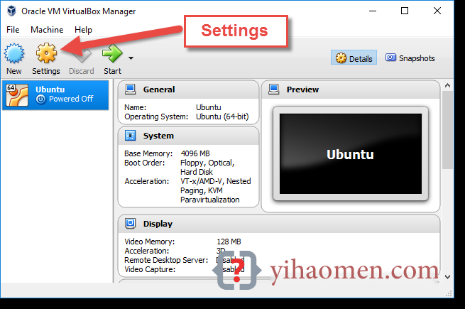The image size is (465, 309).
Task: Start the VM using the green arrow icon
Action: click(112, 53)
